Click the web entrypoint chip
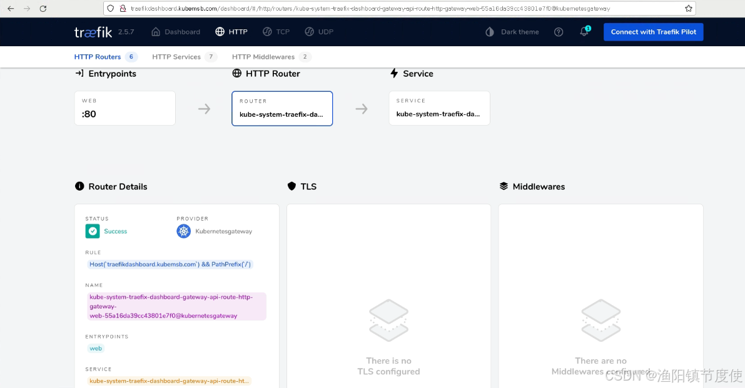The width and height of the screenshot is (745, 388). pyautogui.click(x=96, y=348)
